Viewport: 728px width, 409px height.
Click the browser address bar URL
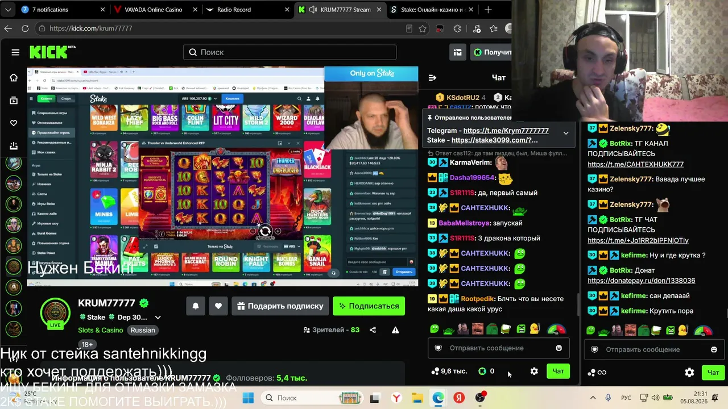point(91,28)
